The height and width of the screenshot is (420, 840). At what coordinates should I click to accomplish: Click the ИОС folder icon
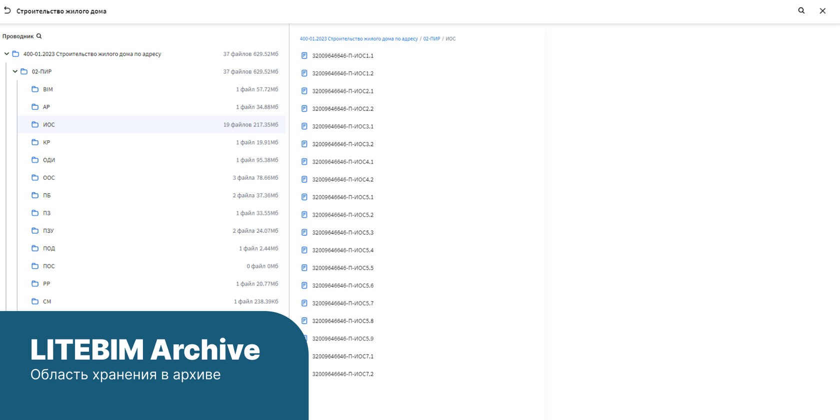click(35, 124)
